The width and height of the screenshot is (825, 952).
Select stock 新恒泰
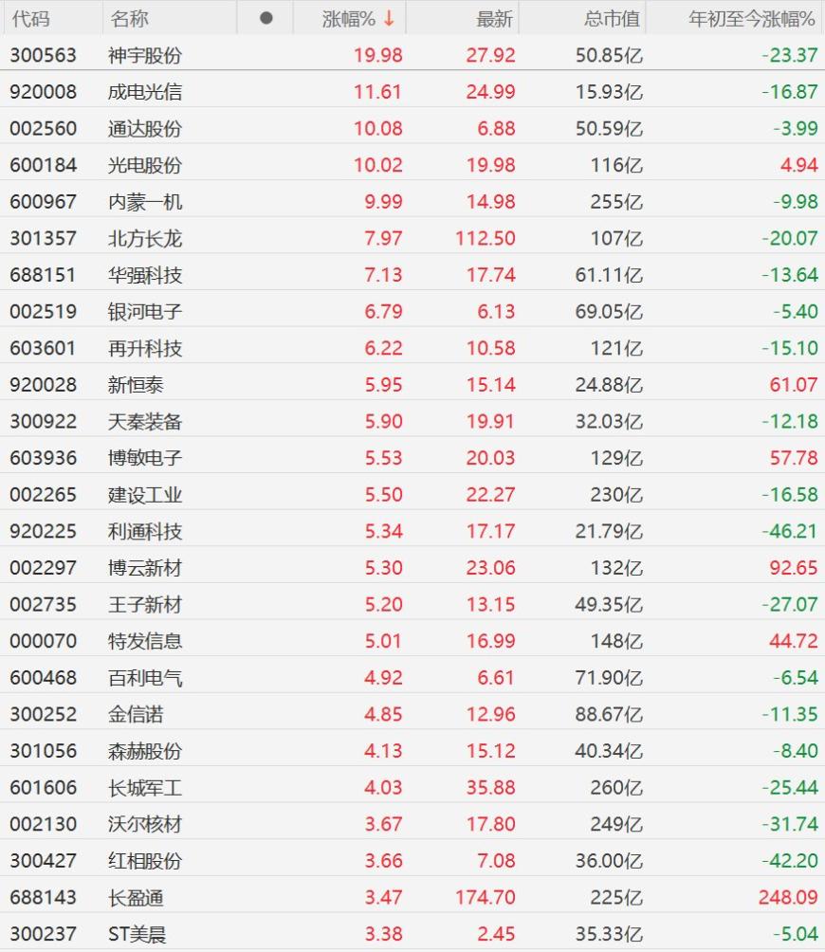[x=136, y=385]
